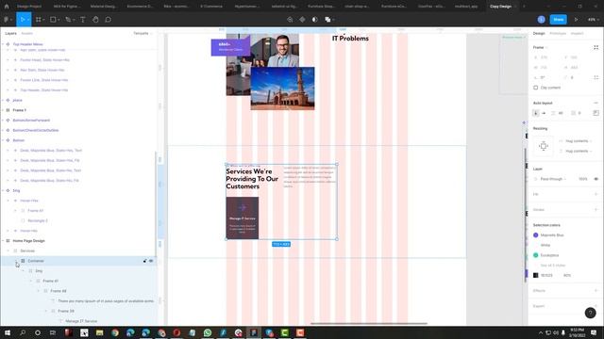Click the canvas horizontal scrollbar
The image size is (604, 339).
tap(369, 324)
